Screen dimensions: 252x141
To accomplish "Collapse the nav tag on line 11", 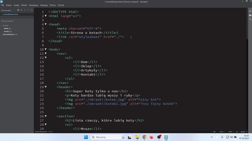I will click(46, 53).
